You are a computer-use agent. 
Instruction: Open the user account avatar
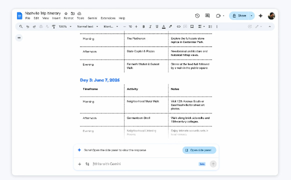pos(271,16)
